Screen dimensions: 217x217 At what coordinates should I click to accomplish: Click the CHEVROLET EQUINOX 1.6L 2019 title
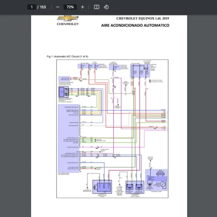(142, 18)
